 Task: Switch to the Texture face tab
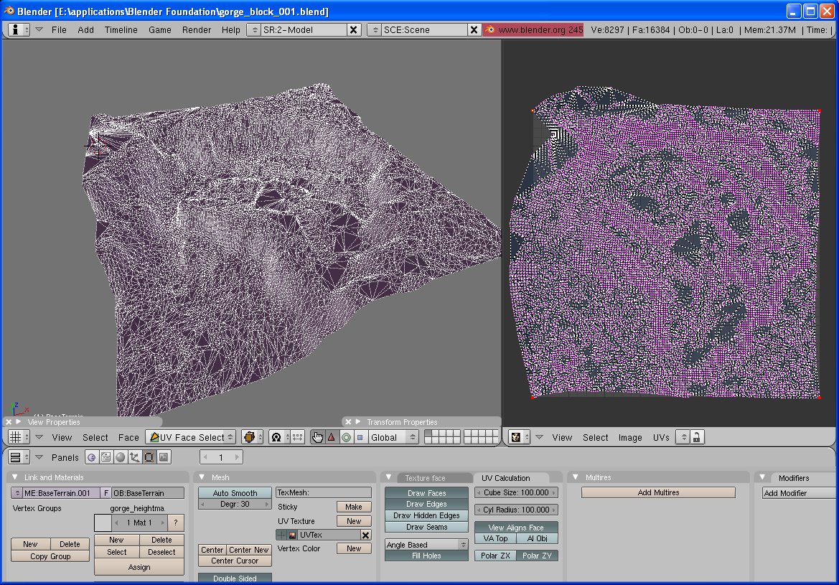pos(425,478)
